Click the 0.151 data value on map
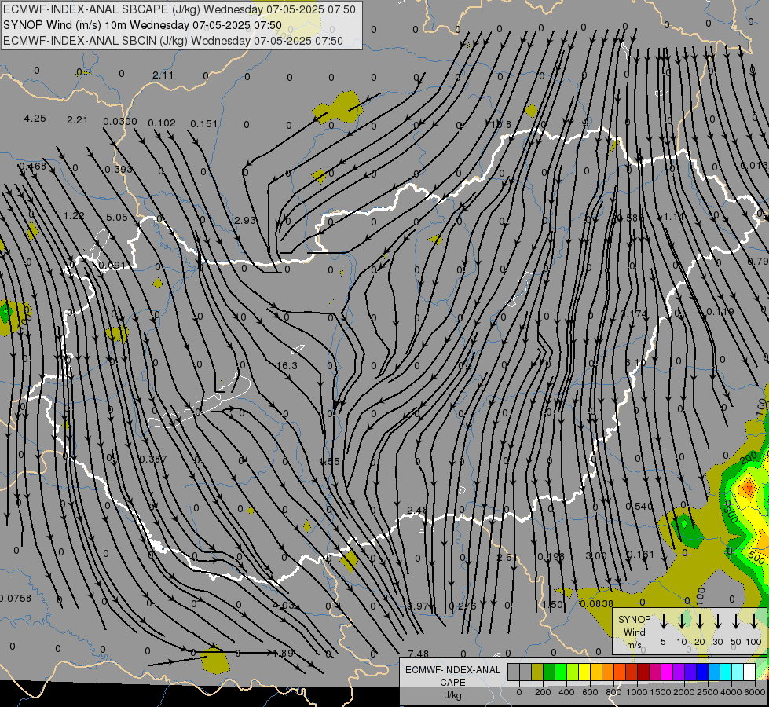Image resolution: width=769 pixels, height=707 pixels. [204, 123]
